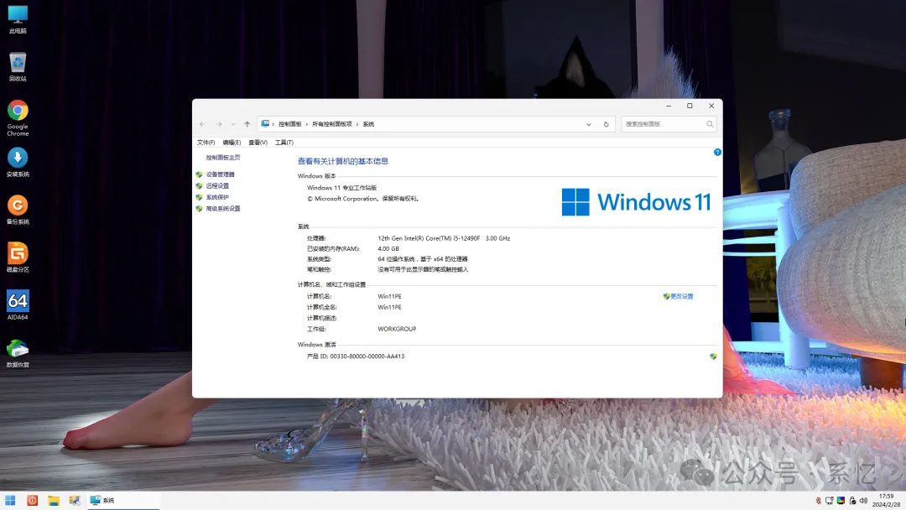Click the fourth taskbar icon with magnifier
The height and width of the screenshot is (510, 906).
[x=75, y=500]
